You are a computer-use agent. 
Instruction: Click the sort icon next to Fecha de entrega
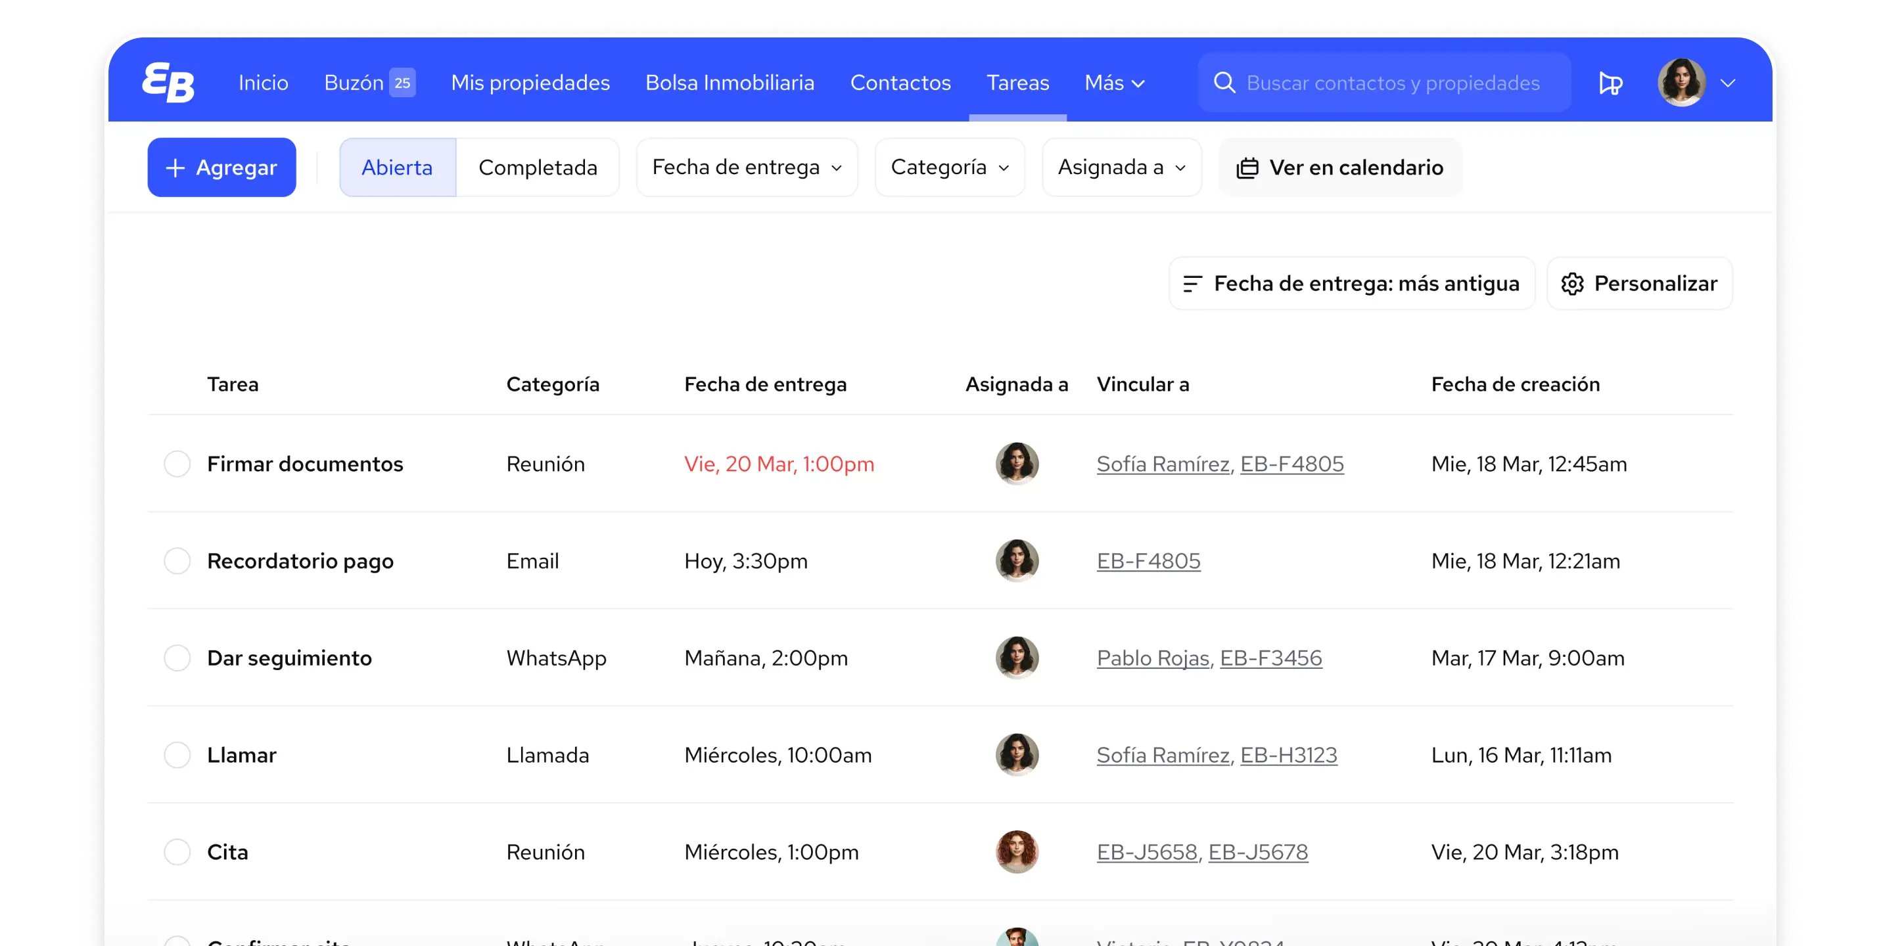point(1194,284)
